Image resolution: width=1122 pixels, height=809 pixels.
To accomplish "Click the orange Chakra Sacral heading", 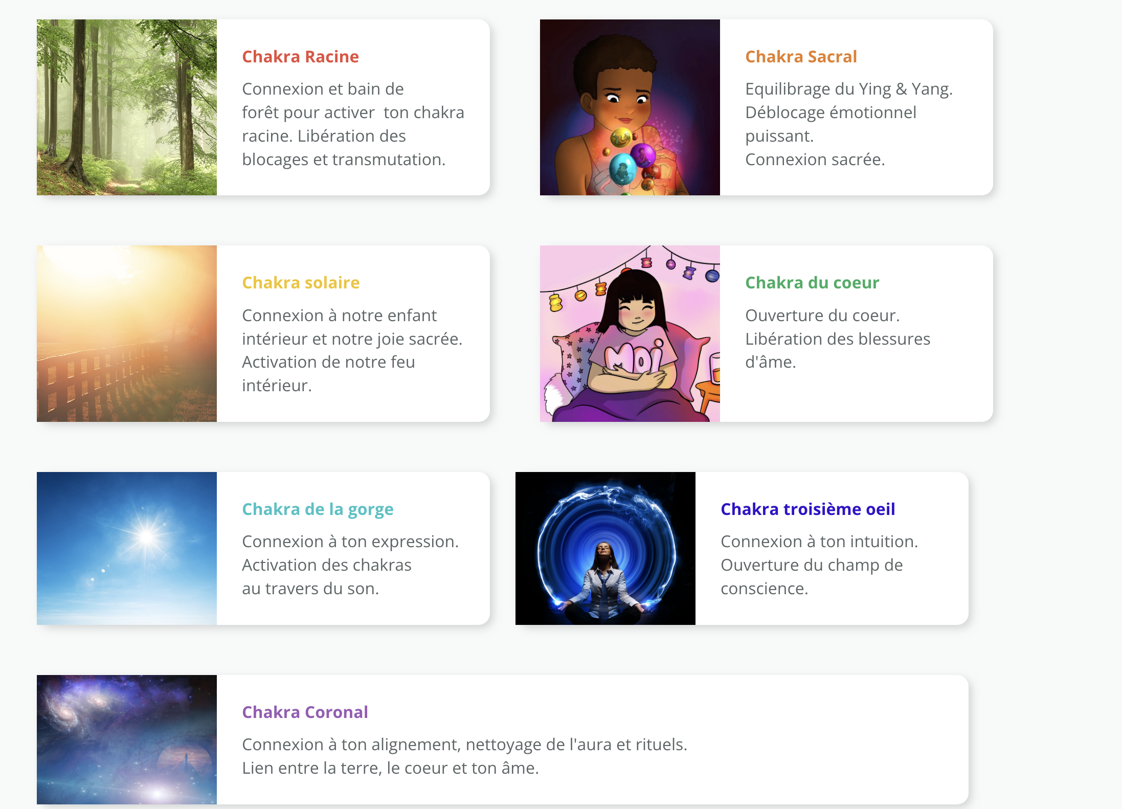I will point(801,57).
